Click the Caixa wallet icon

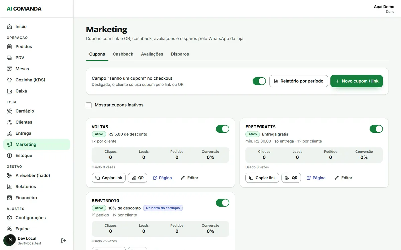9,91
